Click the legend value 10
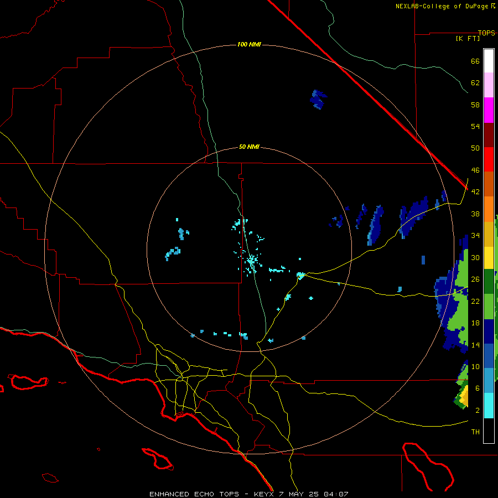The image size is (498, 498). [x=475, y=366]
